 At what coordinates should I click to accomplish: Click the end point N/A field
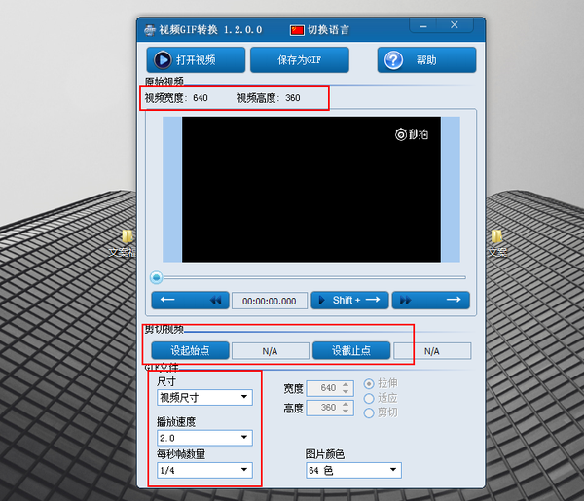[x=432, y=351]
